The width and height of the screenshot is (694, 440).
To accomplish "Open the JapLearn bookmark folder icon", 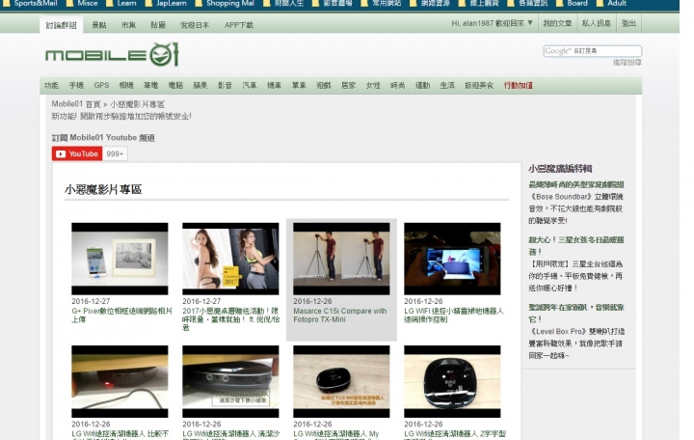I will pyautogui.click(x=148, y=4).
